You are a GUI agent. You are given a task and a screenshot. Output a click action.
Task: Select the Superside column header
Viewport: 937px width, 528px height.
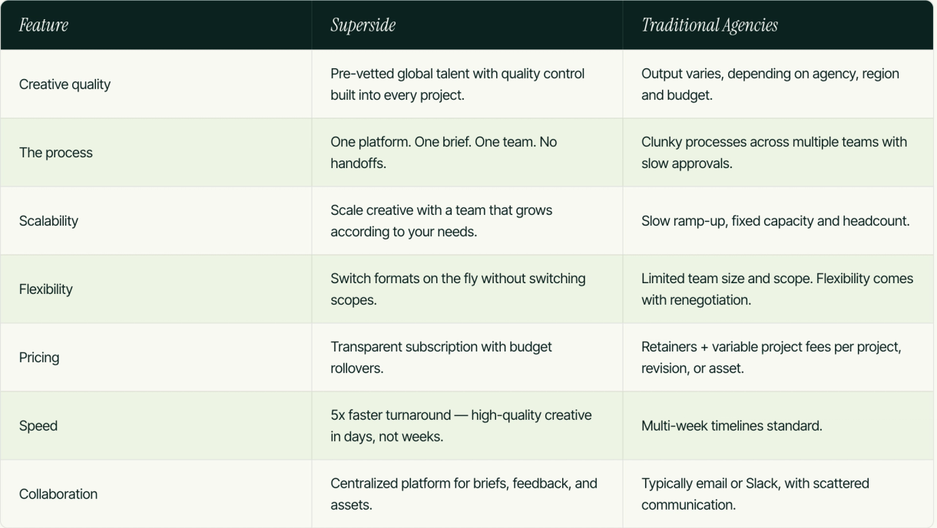point(363,25)
